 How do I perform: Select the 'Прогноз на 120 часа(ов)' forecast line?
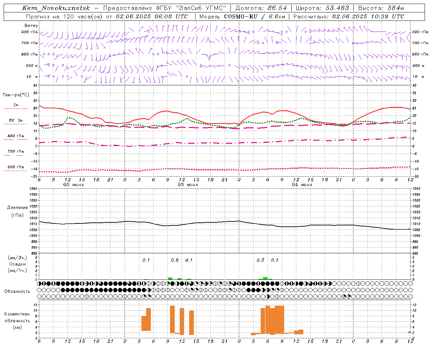tap(64, 16)
